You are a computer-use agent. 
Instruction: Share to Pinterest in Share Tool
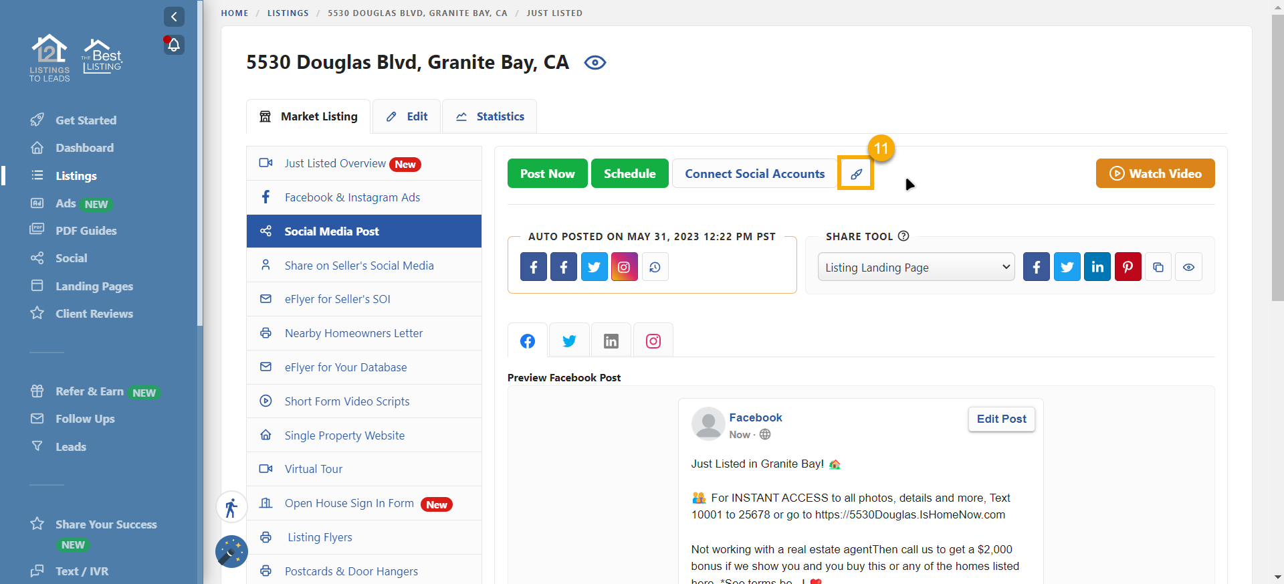pos(1128,267)
